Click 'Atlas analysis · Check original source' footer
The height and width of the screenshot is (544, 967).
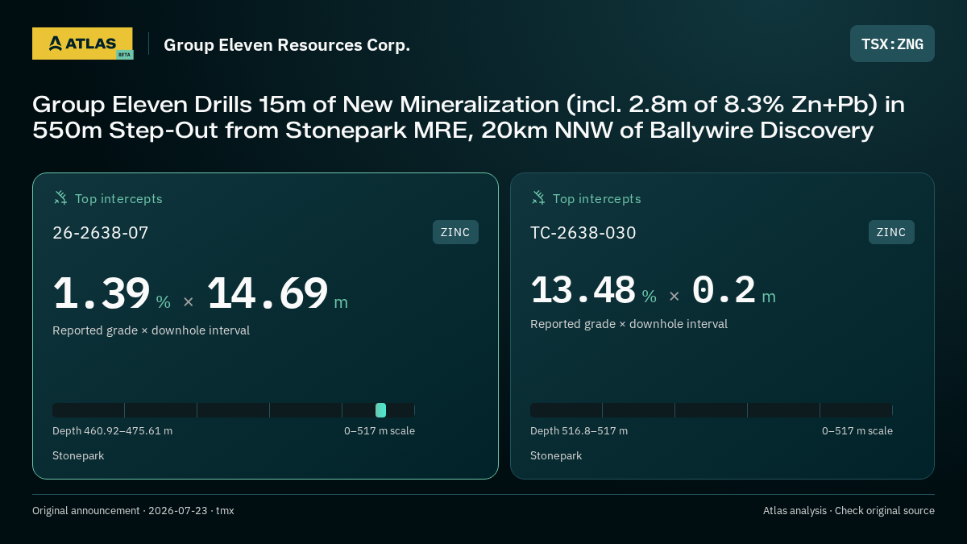pyautogui.click(x=849, y=511)
